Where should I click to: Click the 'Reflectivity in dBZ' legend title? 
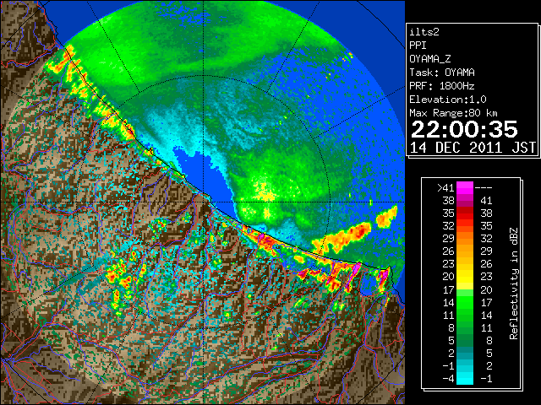514,283
